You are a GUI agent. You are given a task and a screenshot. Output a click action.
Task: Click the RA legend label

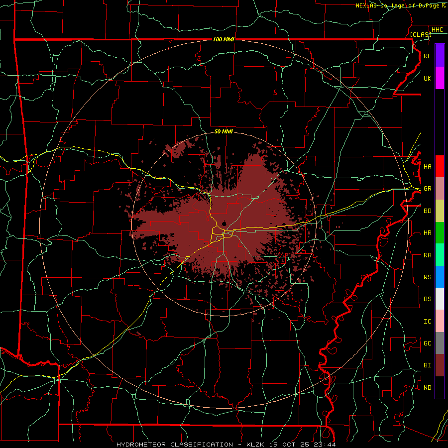click(427, 255)
